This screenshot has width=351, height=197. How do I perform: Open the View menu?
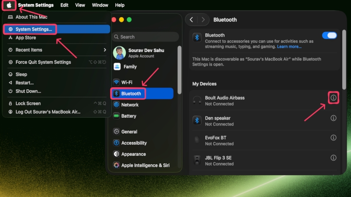pos(80,5)
